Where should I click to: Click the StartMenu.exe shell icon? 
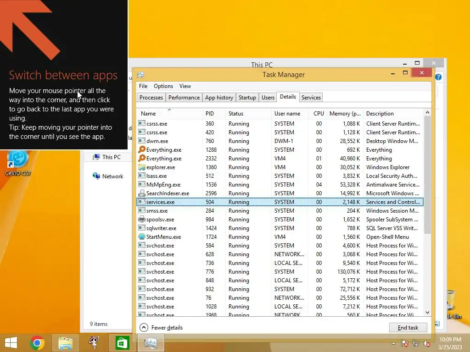click(142, 236)
